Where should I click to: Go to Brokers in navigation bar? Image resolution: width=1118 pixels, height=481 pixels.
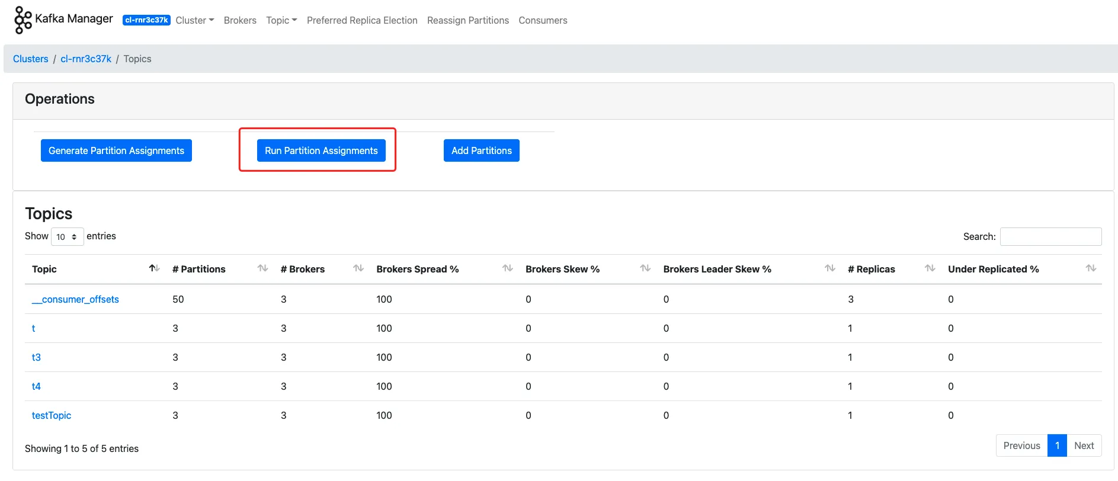point(240,20)
